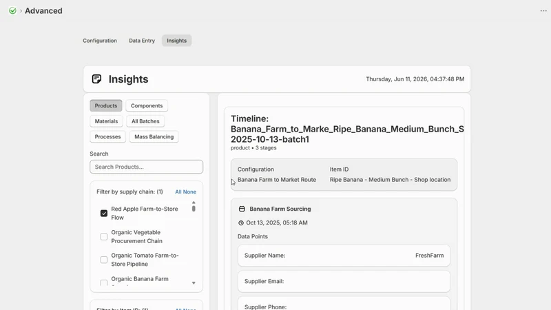Click the Banana Farm Sourcing stage icon

point(242,209)
